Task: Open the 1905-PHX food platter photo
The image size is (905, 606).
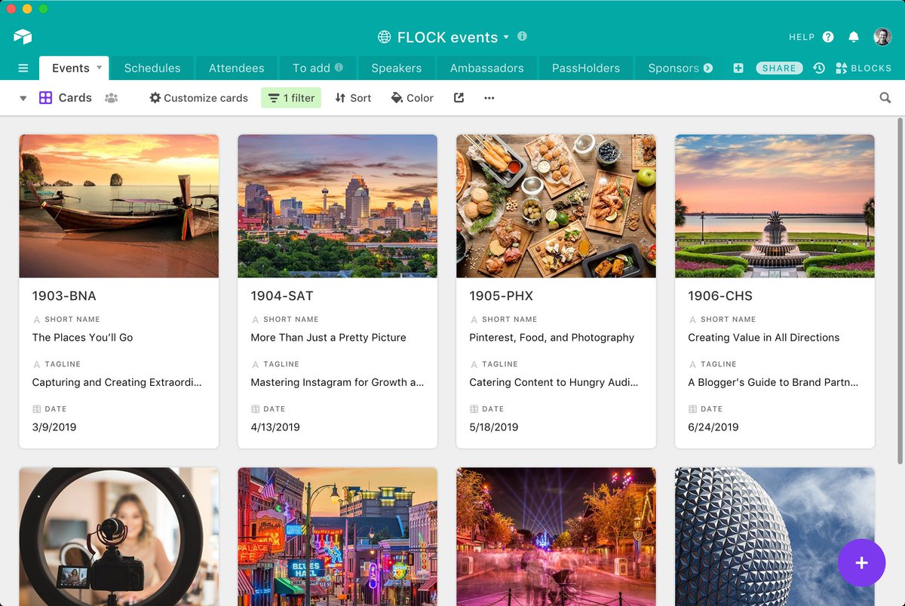Action: coord(557,206)
